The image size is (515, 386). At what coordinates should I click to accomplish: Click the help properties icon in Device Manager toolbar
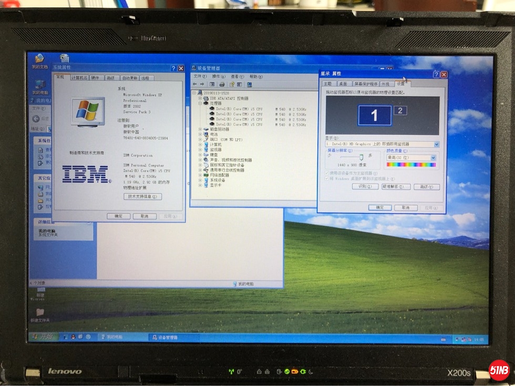tap(231, 84)
